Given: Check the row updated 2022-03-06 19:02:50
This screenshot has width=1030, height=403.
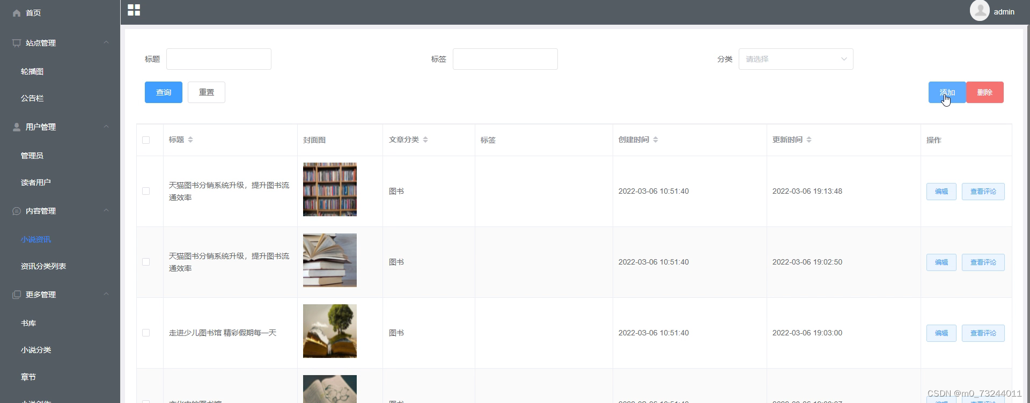Looking at the screenshot, I should tap(146, 262).
